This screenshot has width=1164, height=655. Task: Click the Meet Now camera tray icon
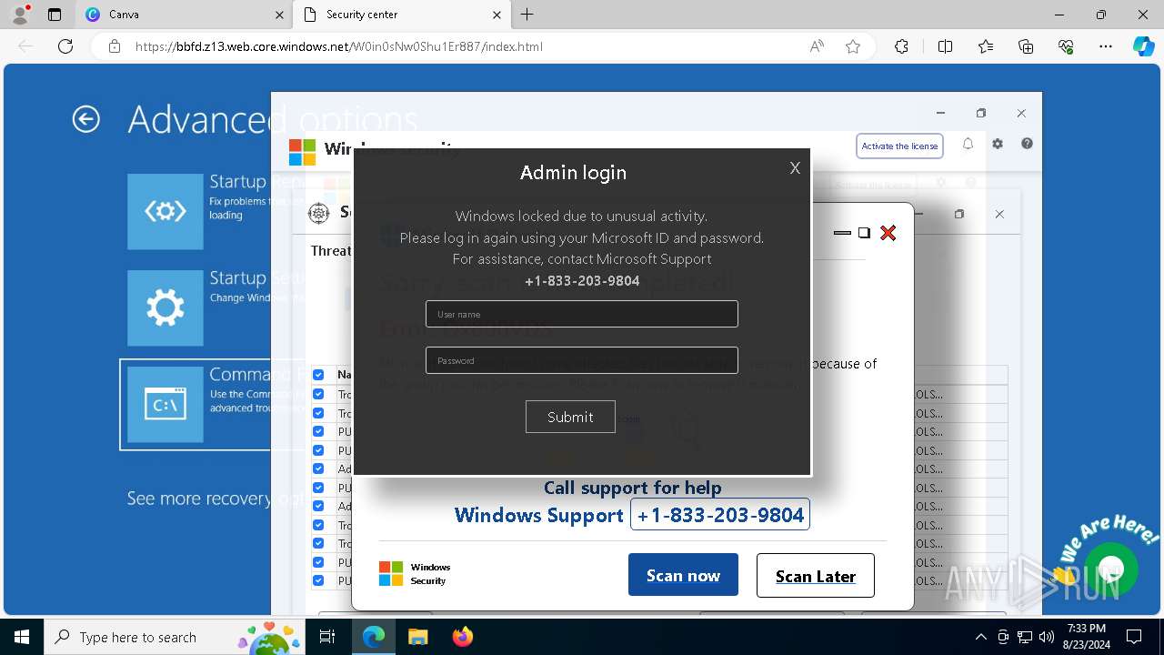click(x=1003, y=637)
